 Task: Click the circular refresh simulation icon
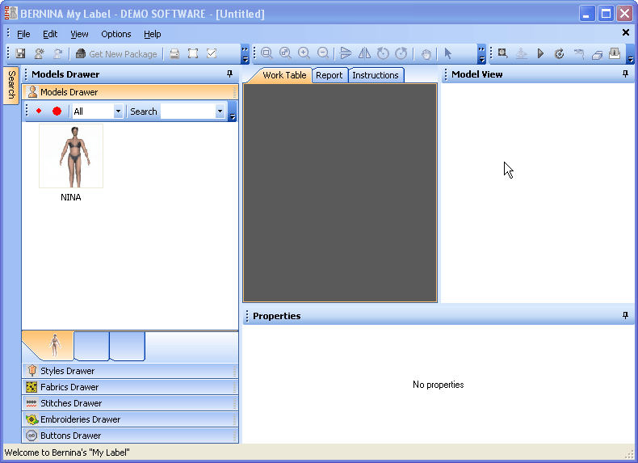click(x=559, y=53)
